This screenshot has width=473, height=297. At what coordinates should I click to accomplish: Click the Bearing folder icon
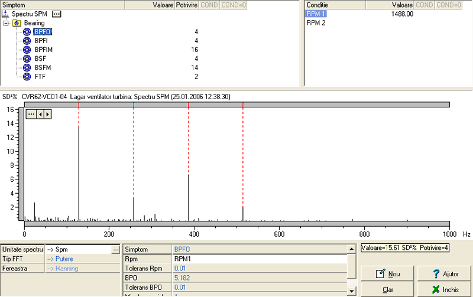pos(17,23)
